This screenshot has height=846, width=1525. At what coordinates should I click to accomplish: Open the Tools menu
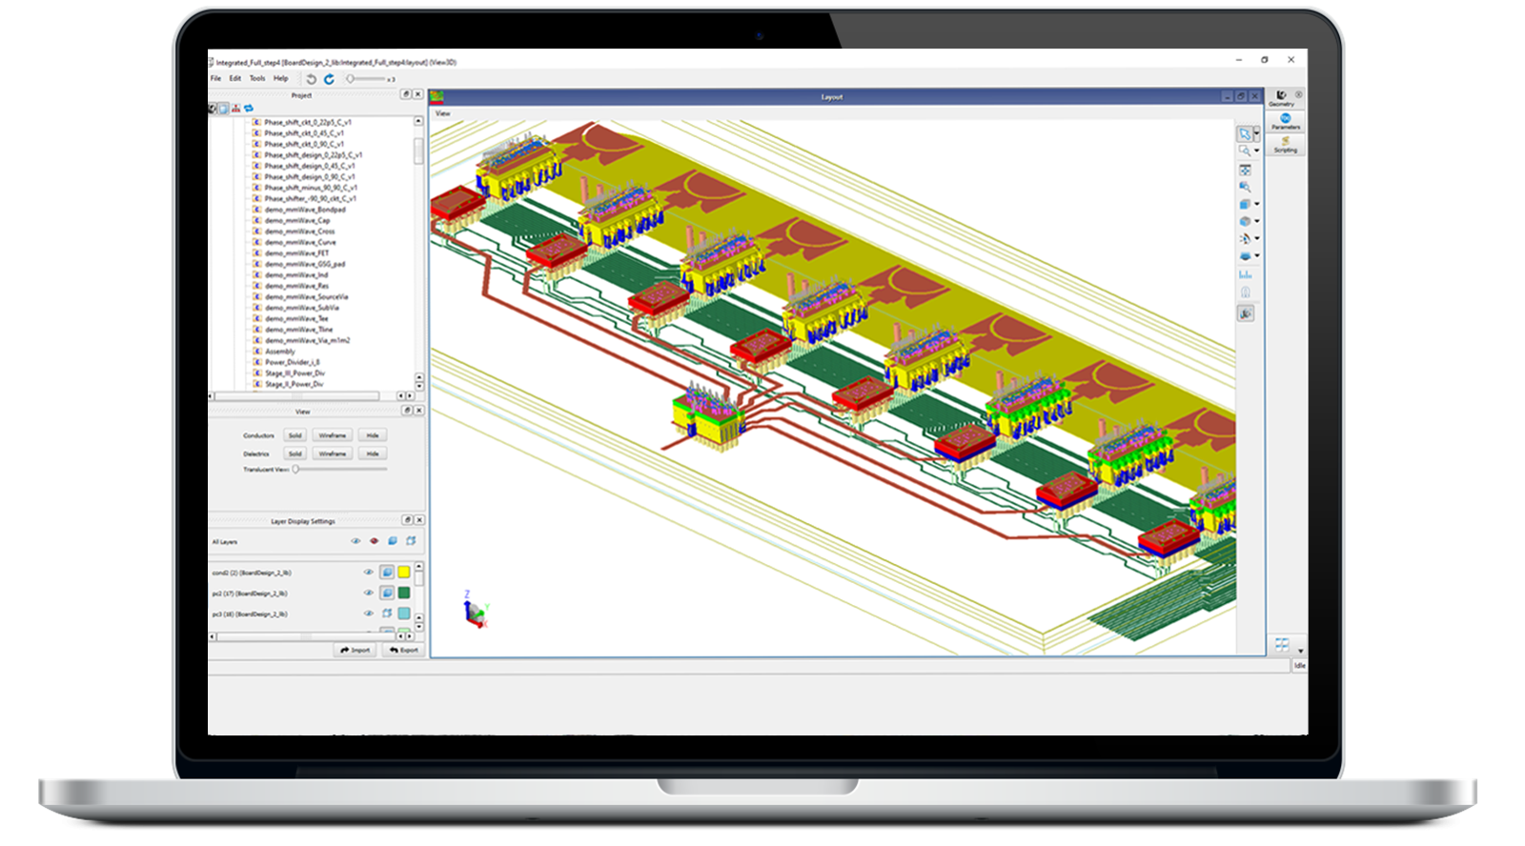257,79
